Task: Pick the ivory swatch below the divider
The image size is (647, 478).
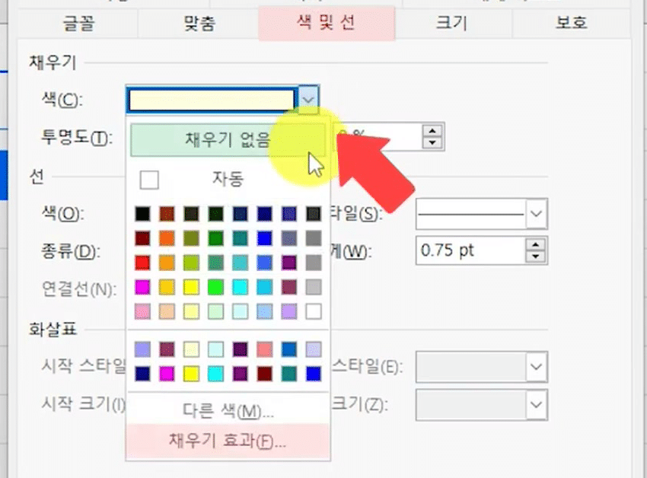Action: [191, 349]
